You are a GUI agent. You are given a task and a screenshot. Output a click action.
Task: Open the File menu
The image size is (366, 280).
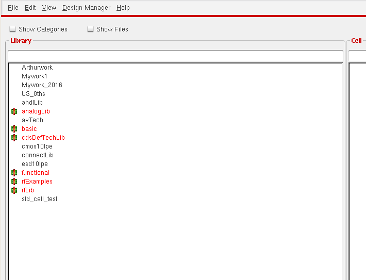click(x=13, y=8)
